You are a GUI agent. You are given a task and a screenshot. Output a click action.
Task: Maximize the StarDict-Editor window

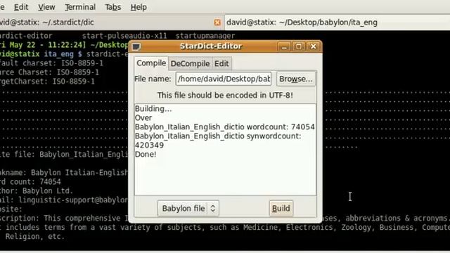[298, 46]
